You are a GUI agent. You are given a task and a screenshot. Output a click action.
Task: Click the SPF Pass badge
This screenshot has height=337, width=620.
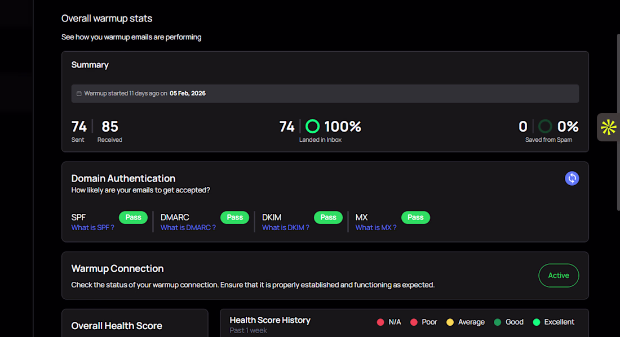(x=133, y=217)
